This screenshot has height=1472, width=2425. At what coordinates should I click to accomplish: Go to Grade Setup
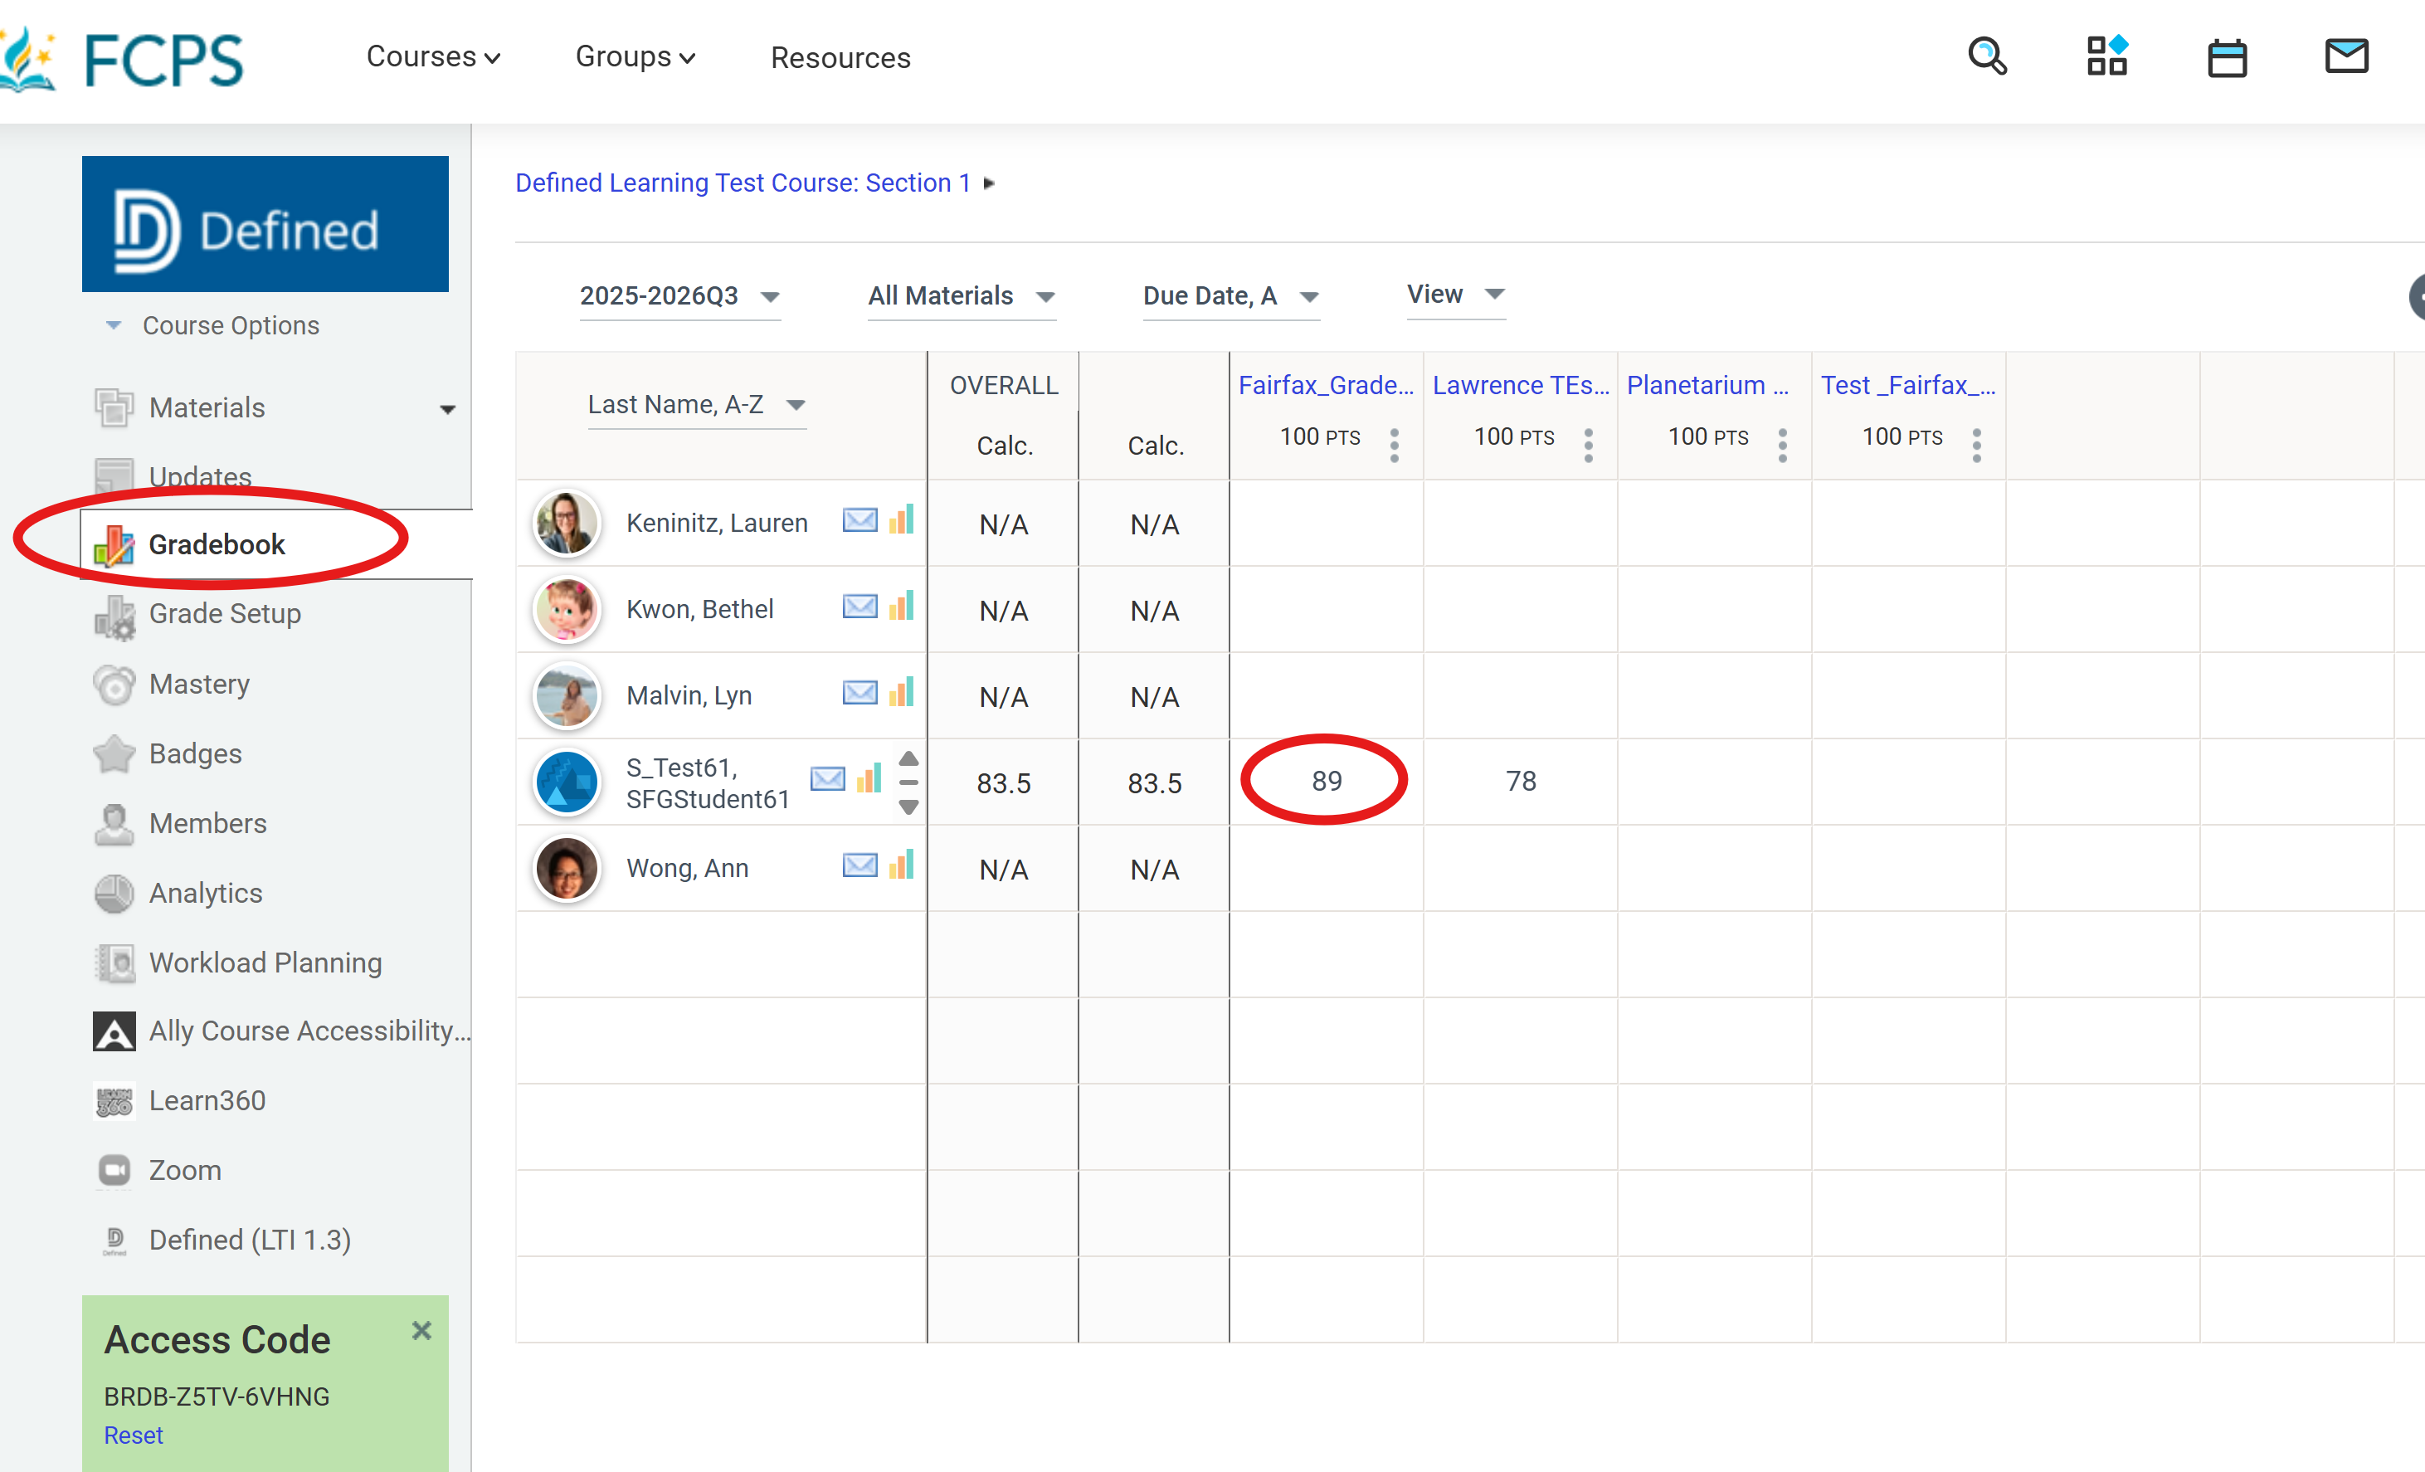tap(224, 613)
